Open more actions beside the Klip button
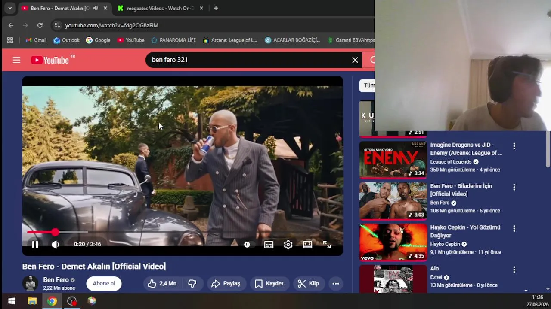551x309 pixels. pyautogui.click(x=336, y=283)
